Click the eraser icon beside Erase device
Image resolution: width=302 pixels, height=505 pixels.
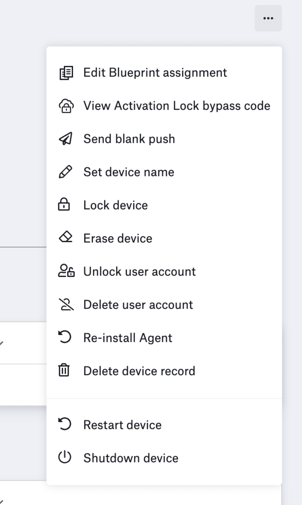[x=65, y=238]
